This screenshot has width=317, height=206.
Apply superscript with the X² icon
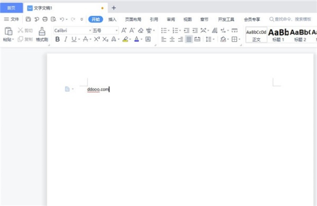[97, 39]
